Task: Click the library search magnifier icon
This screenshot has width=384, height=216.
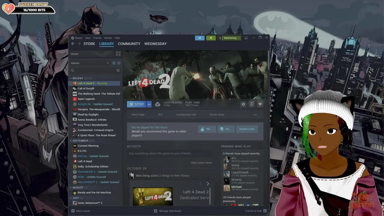Action: click(73, 70)
